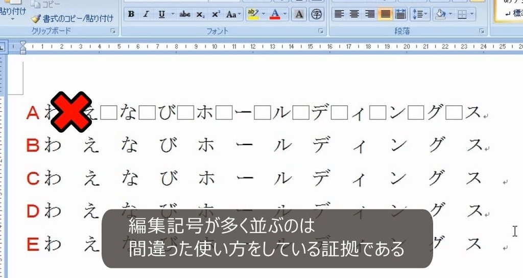The image size is (523, 278).
Task: Apply text highlight color
Action: [253, 14]
